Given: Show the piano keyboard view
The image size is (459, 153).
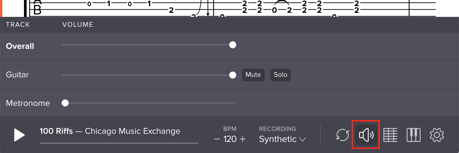Looking at the screenshot, I should point(413,135).
